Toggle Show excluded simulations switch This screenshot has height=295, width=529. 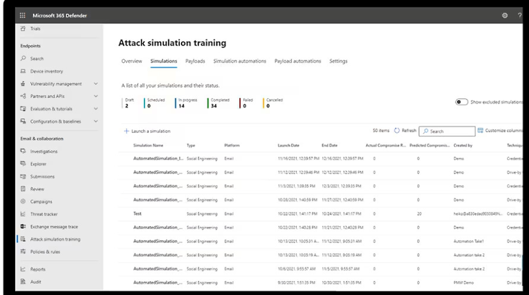click(x=461, y=102)
